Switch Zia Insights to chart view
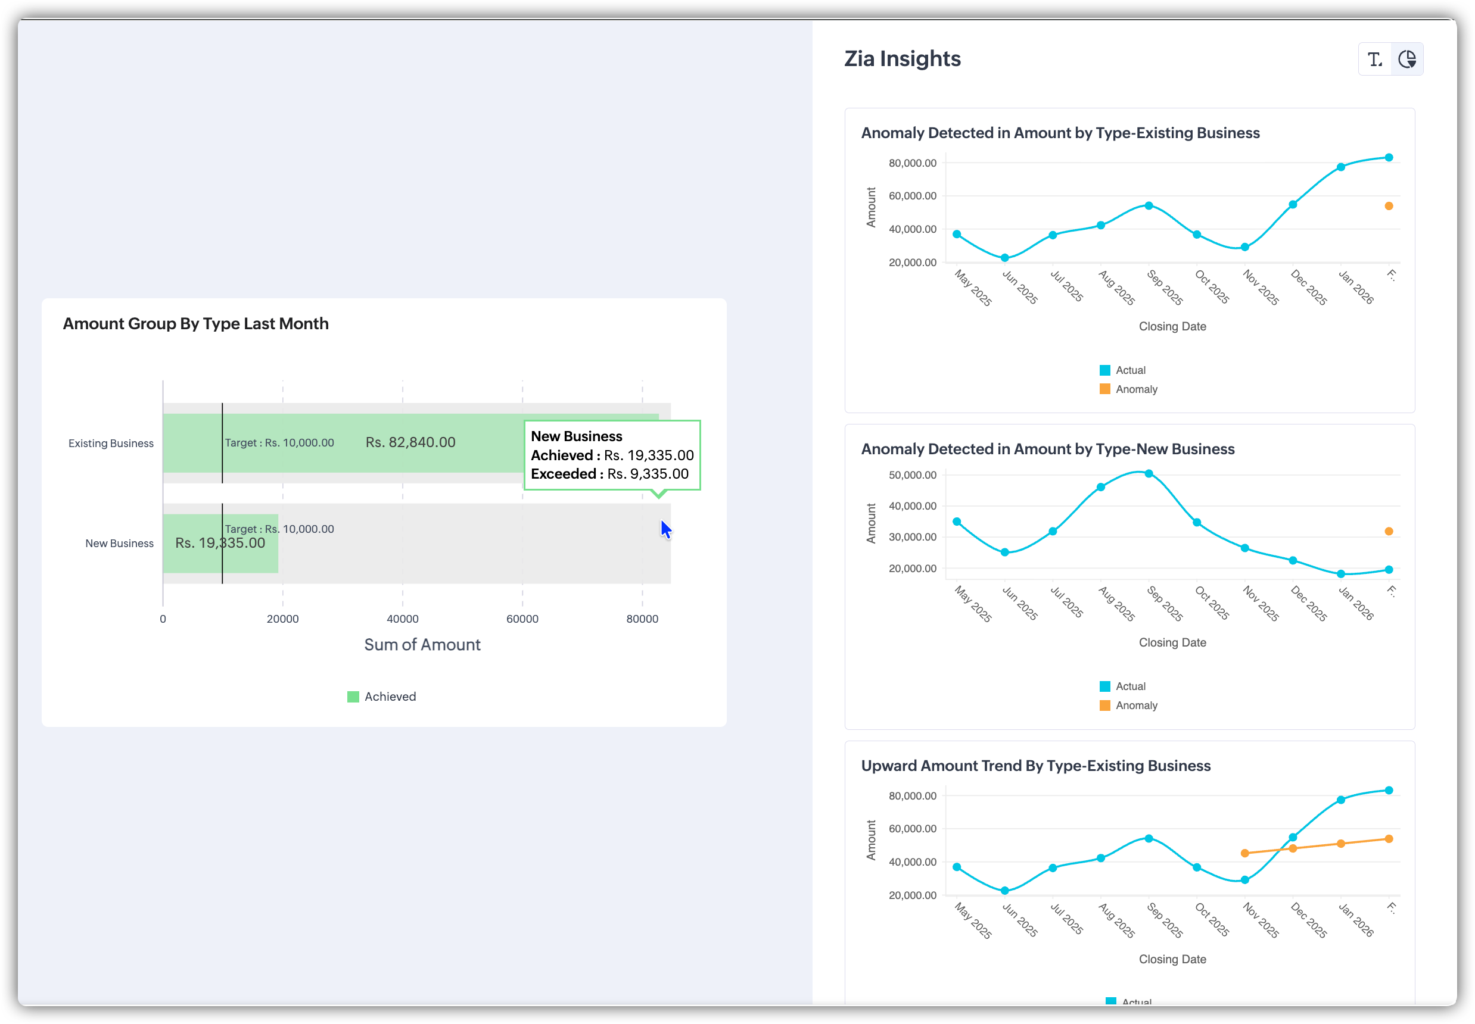1475x1024 pixels. (x=1407, y=60)
